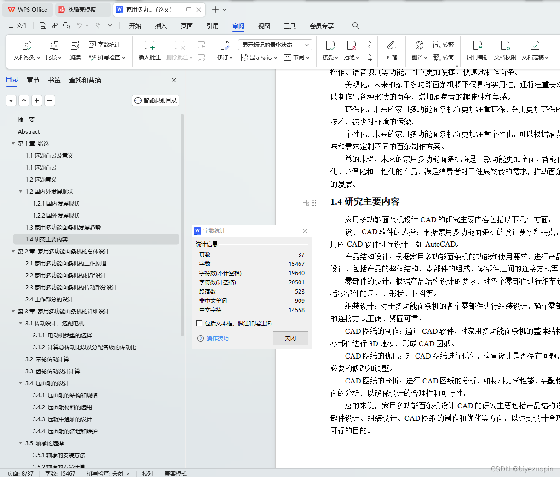
Task: Click the 拒绝 reject changes icon
Action: pos(352,45)
